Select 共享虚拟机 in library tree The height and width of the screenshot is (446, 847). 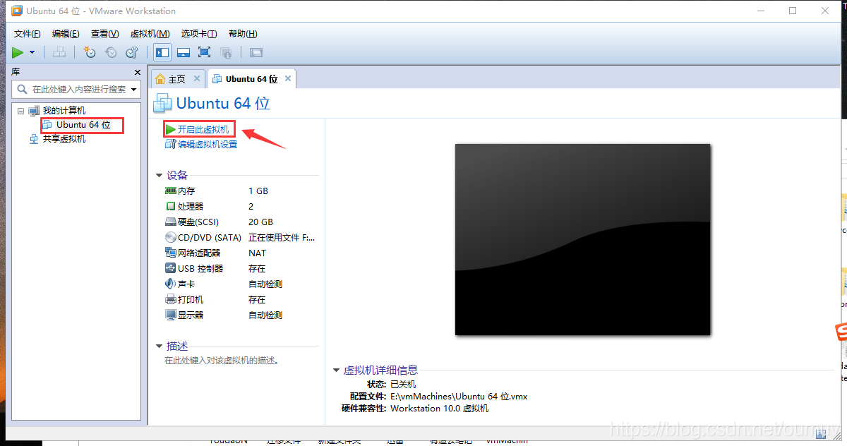[64, 139]
